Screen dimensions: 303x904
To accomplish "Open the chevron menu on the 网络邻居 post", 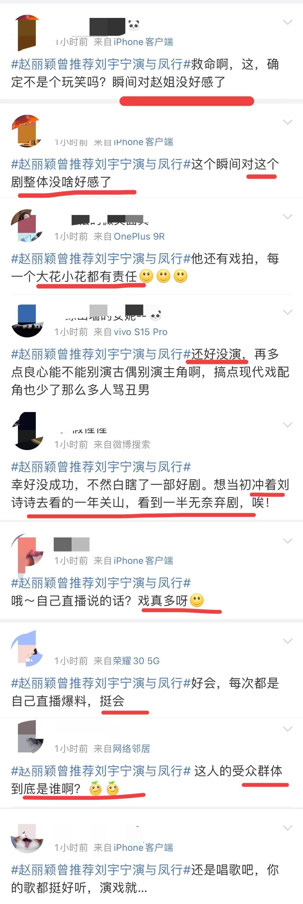I will click(x=288, y=729).
